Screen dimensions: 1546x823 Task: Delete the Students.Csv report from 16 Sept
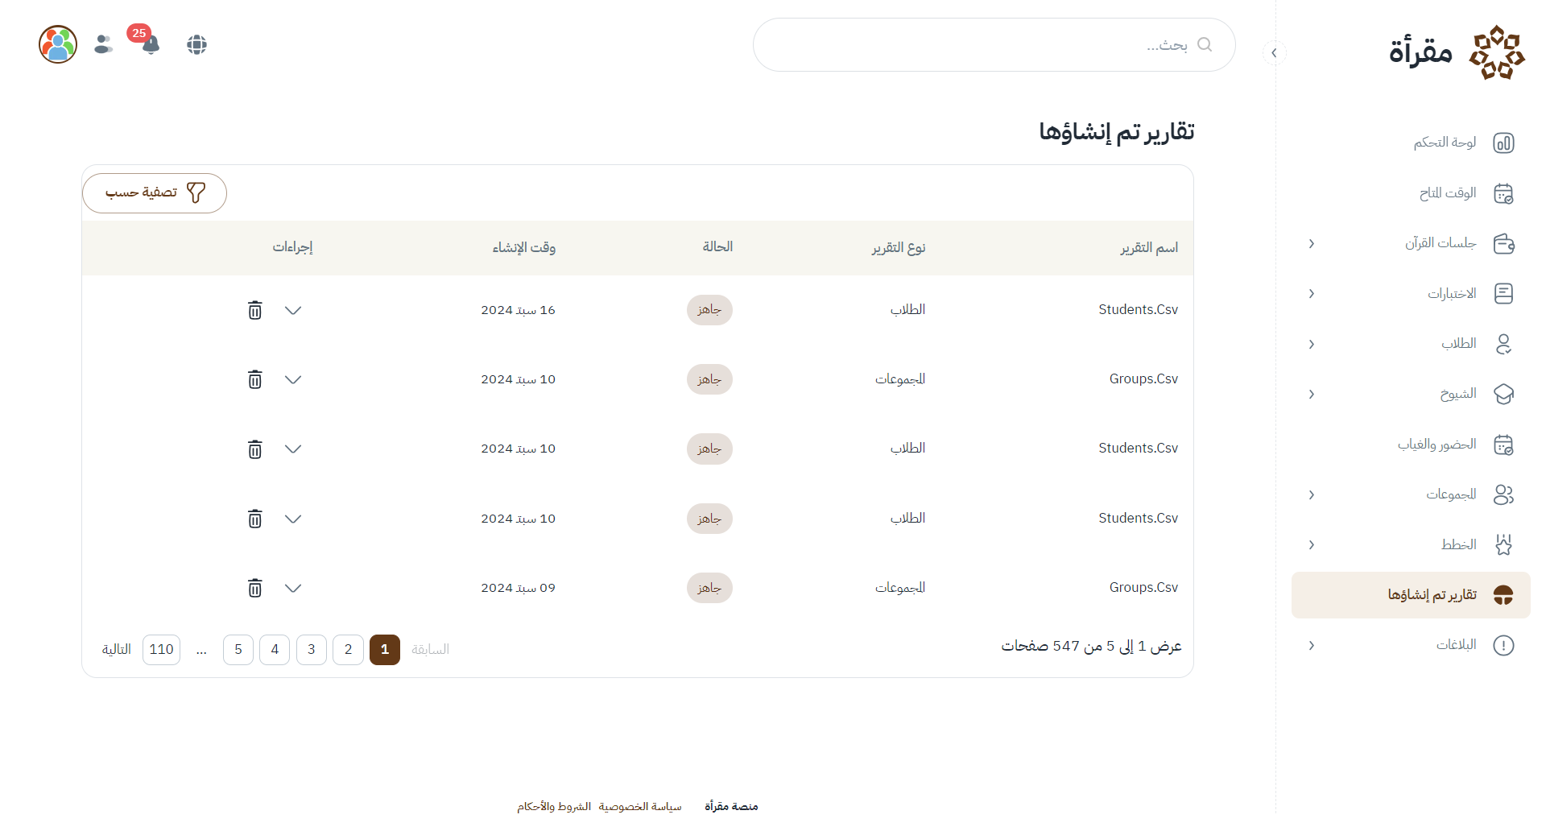coord(254,310)
